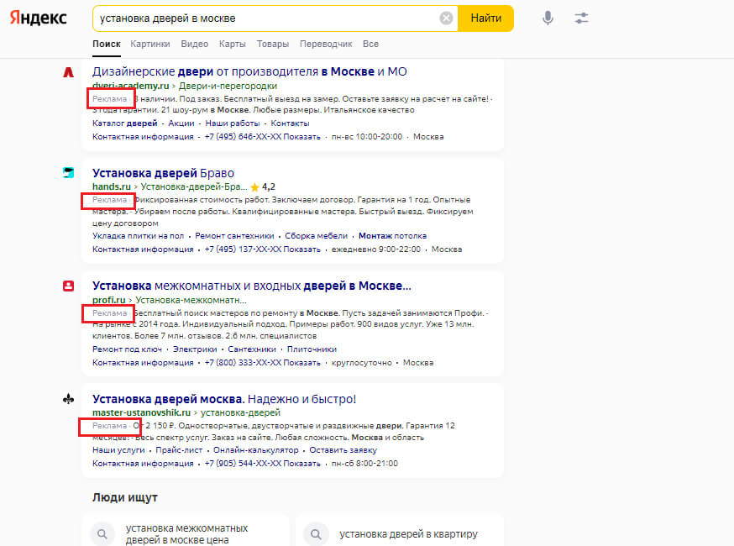Click 'Люди ищут' heading text

pyautogui.click(x=125, y=497)
